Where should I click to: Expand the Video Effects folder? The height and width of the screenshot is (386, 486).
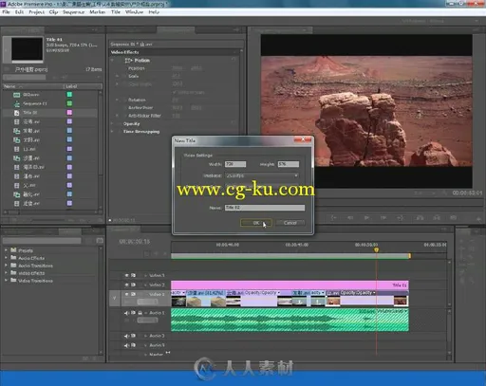click(x=6, y=273)
